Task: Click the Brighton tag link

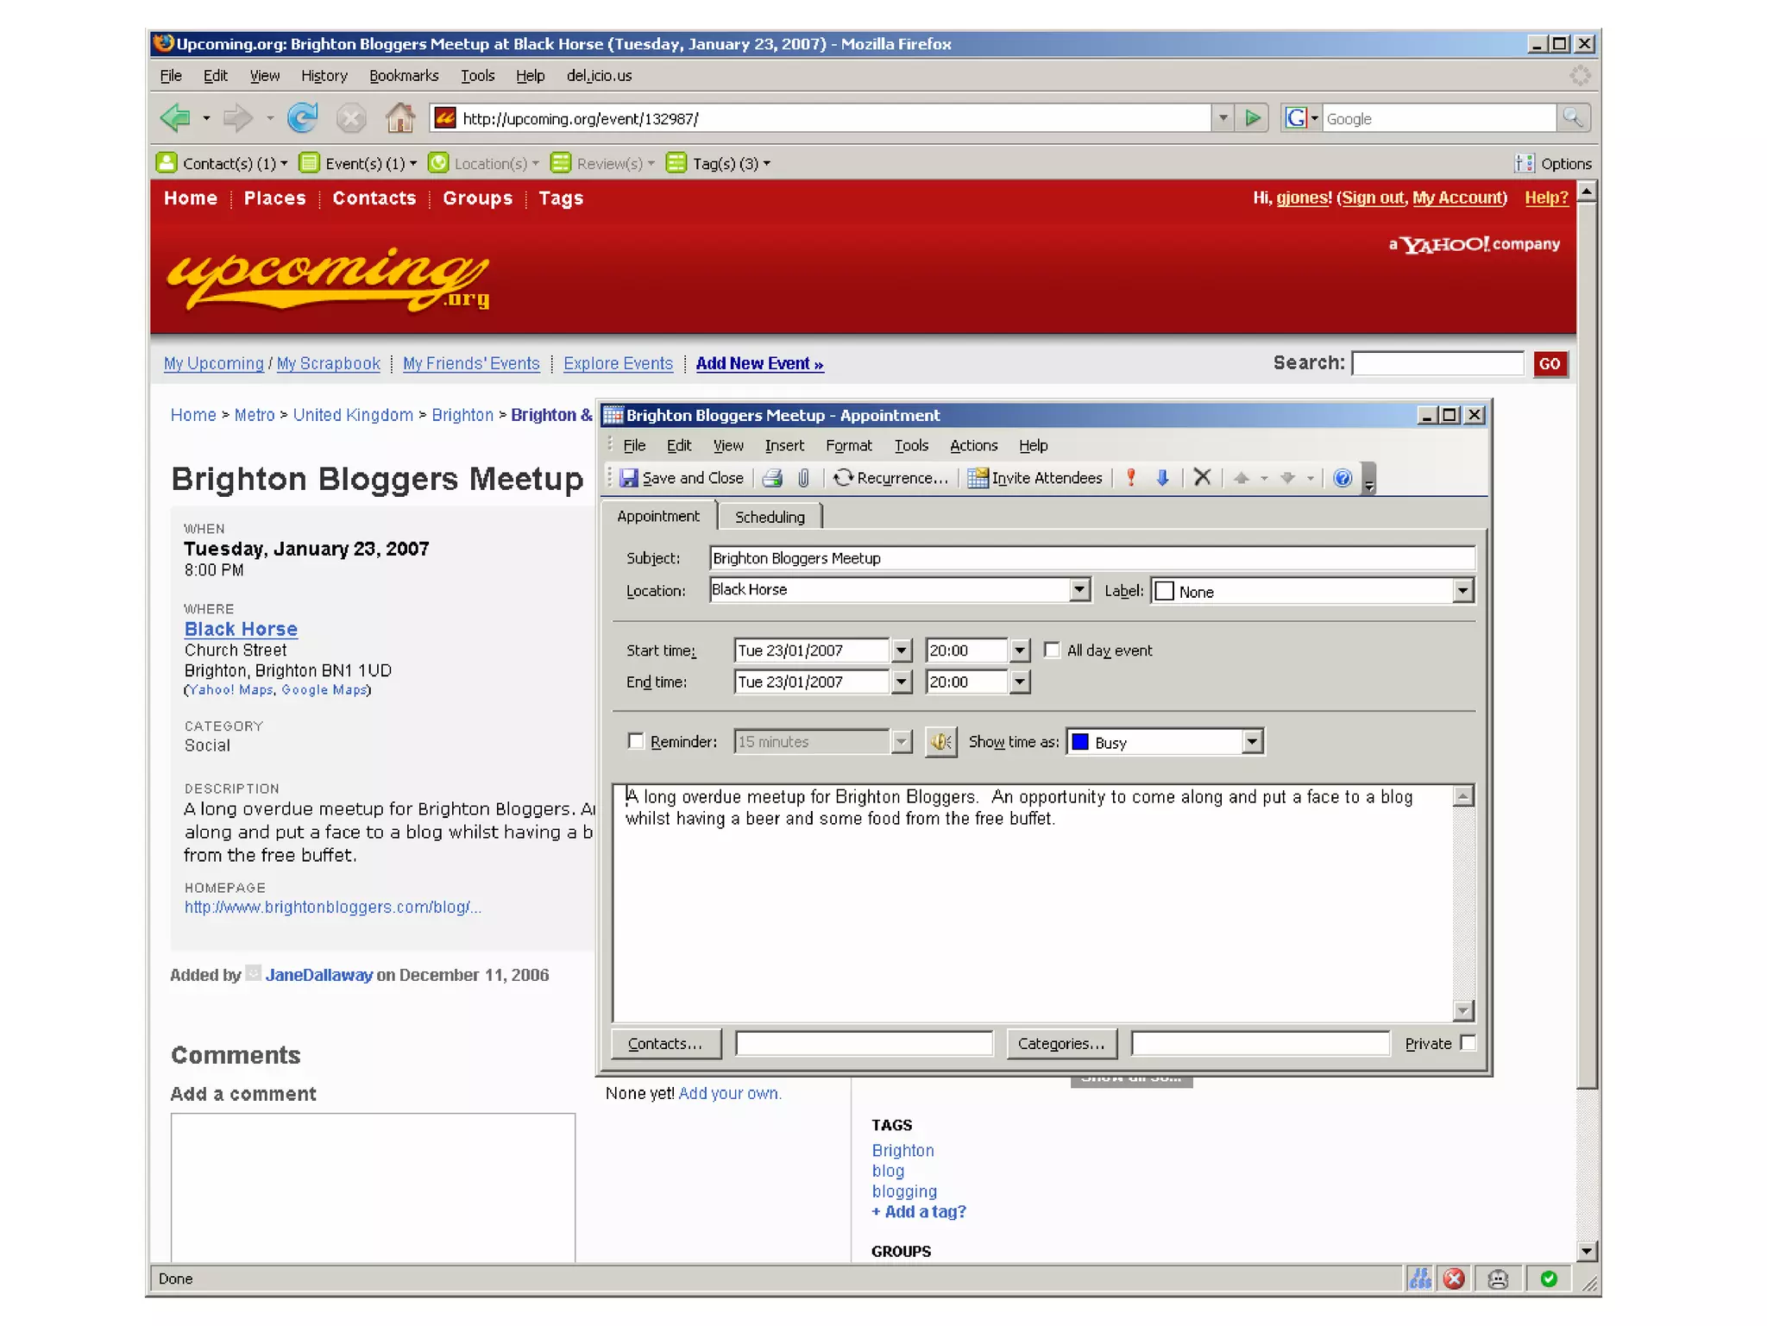Action: coord(902,1150)
